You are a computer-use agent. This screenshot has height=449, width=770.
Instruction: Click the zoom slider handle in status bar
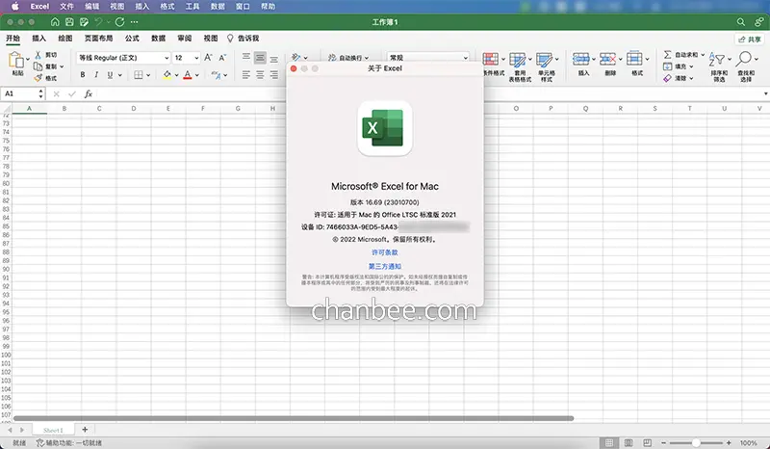point(696,442)
